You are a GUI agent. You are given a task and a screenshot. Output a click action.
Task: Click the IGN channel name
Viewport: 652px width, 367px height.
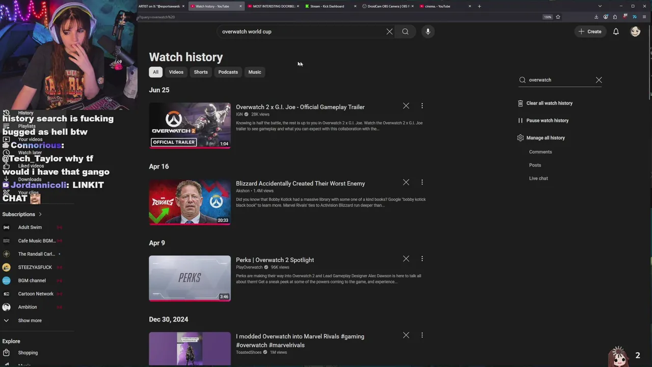click(x=239, y=114)
